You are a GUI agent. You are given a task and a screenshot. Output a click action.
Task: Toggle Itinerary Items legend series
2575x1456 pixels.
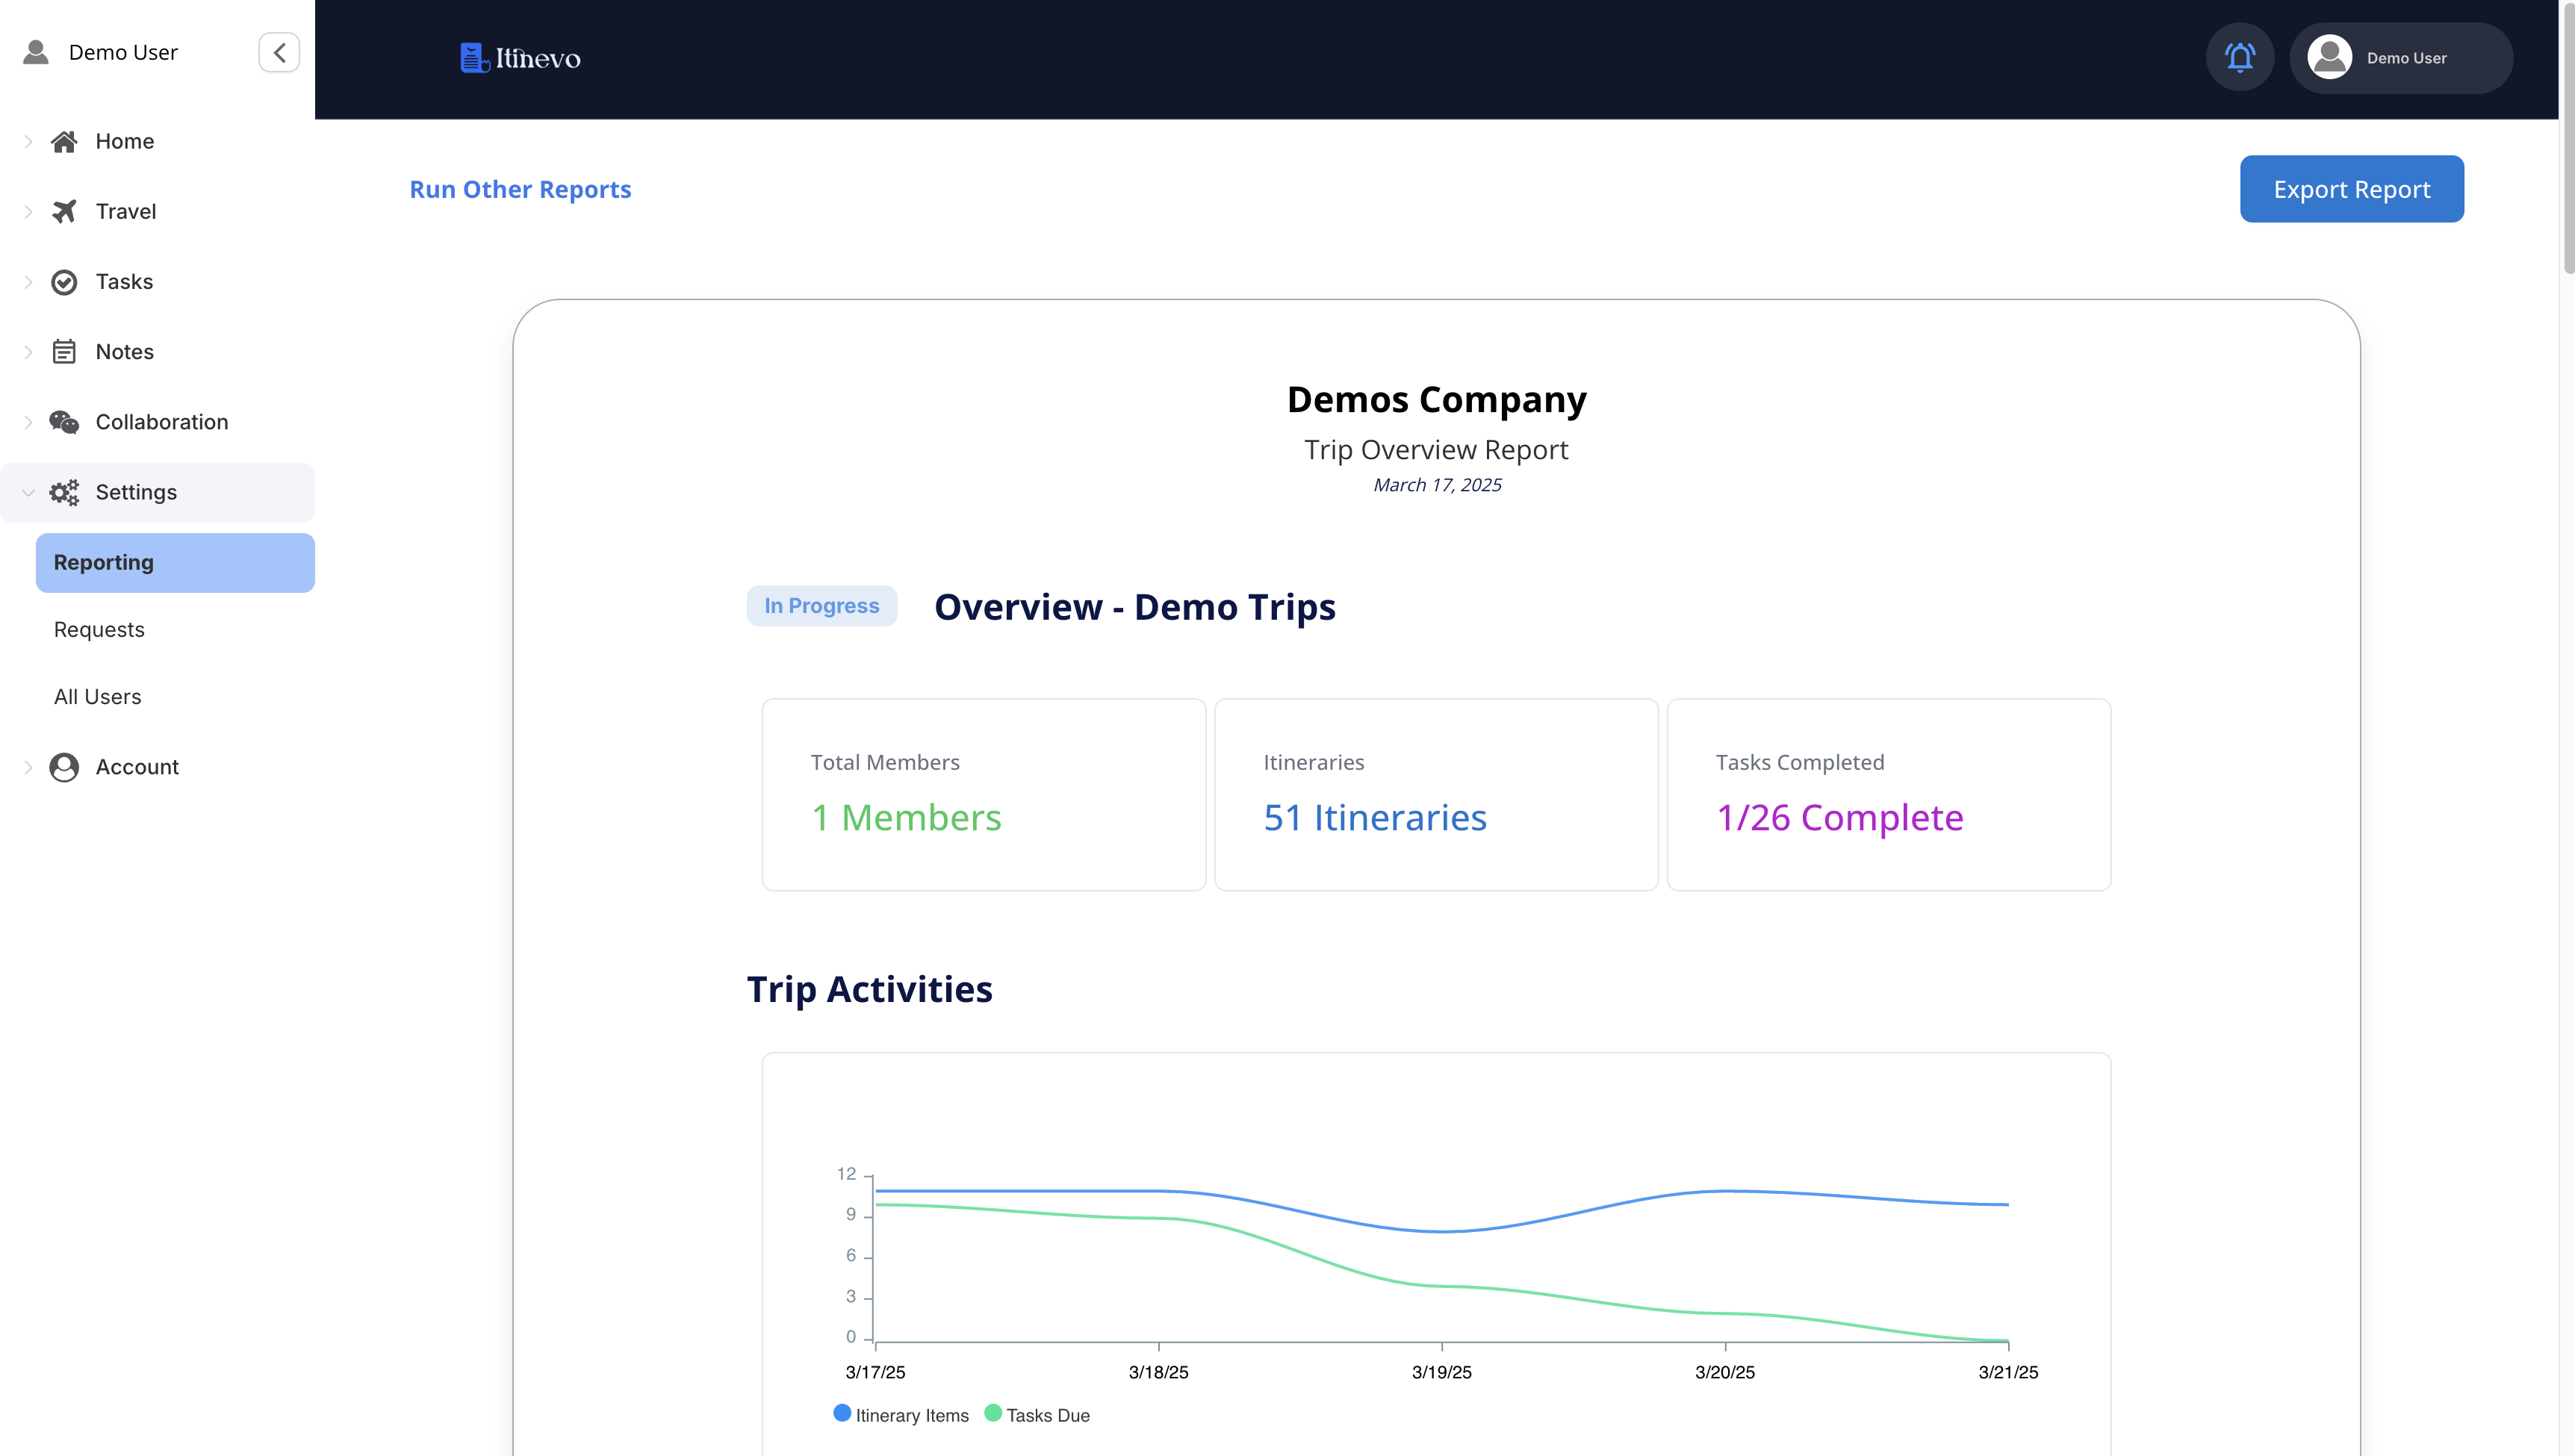pos(900,1415)
